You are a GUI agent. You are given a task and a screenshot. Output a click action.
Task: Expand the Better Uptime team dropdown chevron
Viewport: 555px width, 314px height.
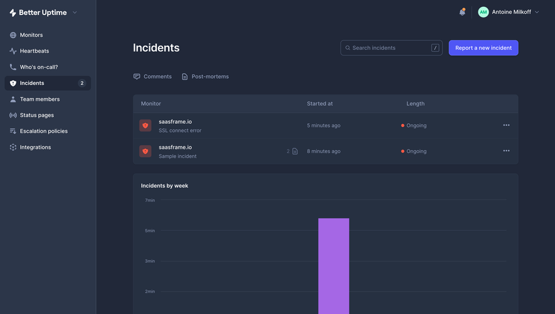click(x=75, y=13)
